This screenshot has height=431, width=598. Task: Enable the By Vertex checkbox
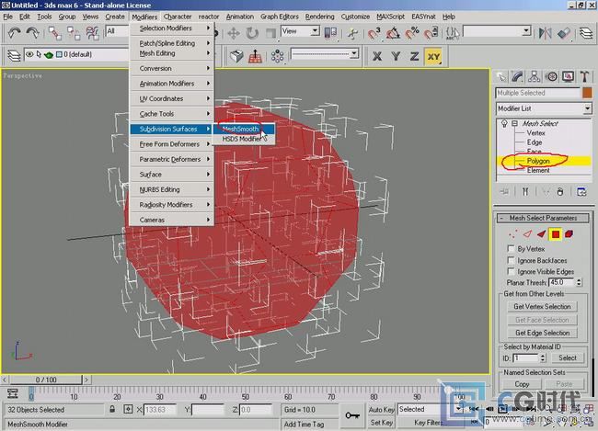click(x=511, y=248)
